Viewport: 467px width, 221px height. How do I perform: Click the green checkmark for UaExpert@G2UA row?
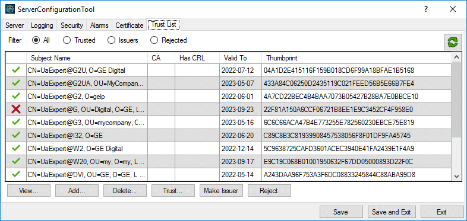click(16, 84)
